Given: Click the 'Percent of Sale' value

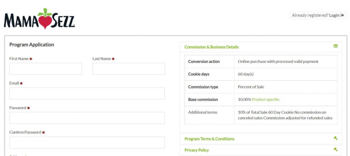Looking at the screenshot, I should point(251,87).
